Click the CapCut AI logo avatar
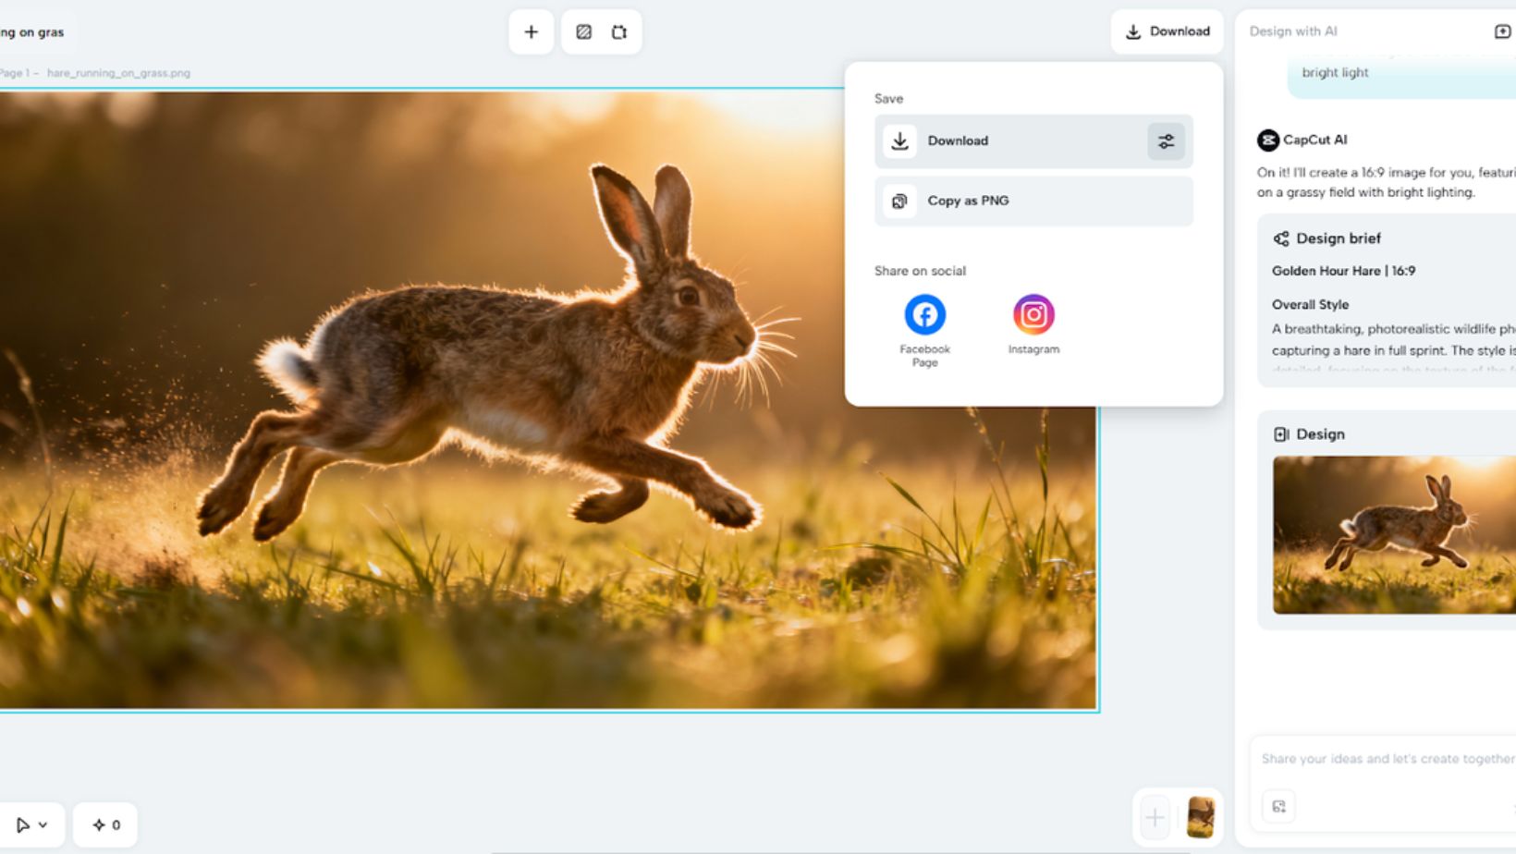 pyautogui.click(x=1267, y=140)
